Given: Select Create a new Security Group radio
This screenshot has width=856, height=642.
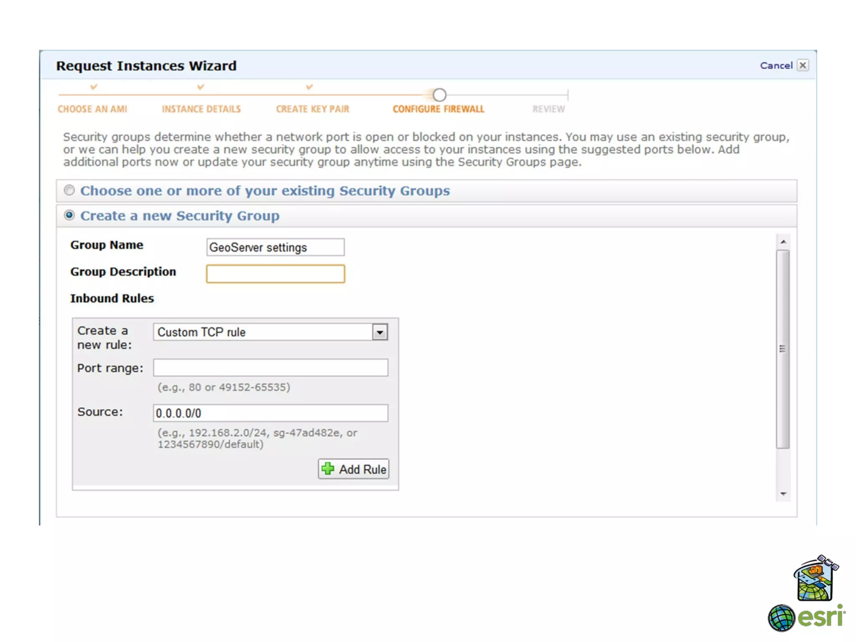Looking at the screenshot, I should pos(69,215).
